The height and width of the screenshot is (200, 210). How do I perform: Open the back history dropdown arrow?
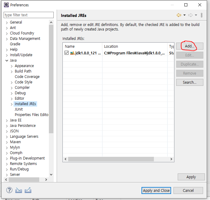click(184, 15)
